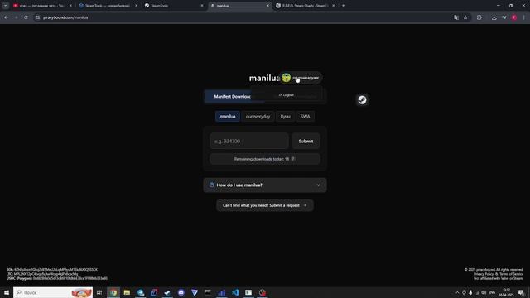530x298 pixels.
Task: Open the Terms of Service footer link
Action: tap(512, 274)
